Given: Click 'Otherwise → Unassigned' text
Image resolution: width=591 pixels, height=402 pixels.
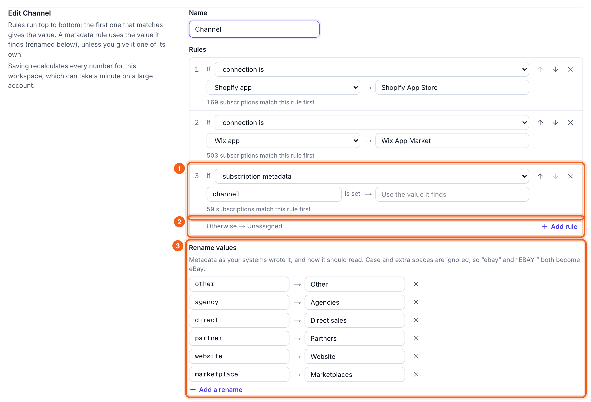Looking at the screenshot, I should [244, 226].
